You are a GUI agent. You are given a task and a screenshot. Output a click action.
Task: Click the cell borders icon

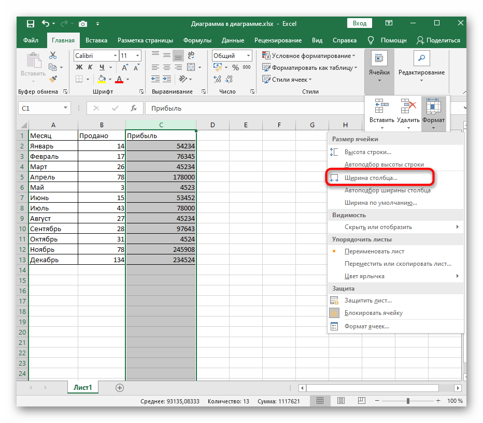[x=79, y=79]
